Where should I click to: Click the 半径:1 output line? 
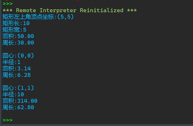(11, 62)
